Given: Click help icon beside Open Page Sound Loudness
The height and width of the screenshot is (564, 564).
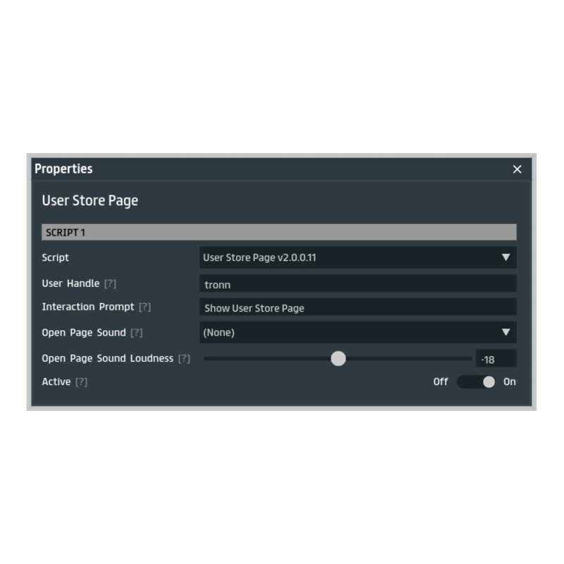Looking at the screenshot, I should click(x=184, y=359).
